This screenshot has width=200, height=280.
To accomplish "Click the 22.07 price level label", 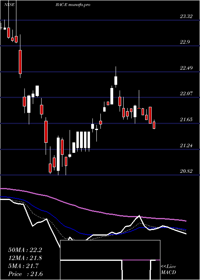I will [186, 94].
